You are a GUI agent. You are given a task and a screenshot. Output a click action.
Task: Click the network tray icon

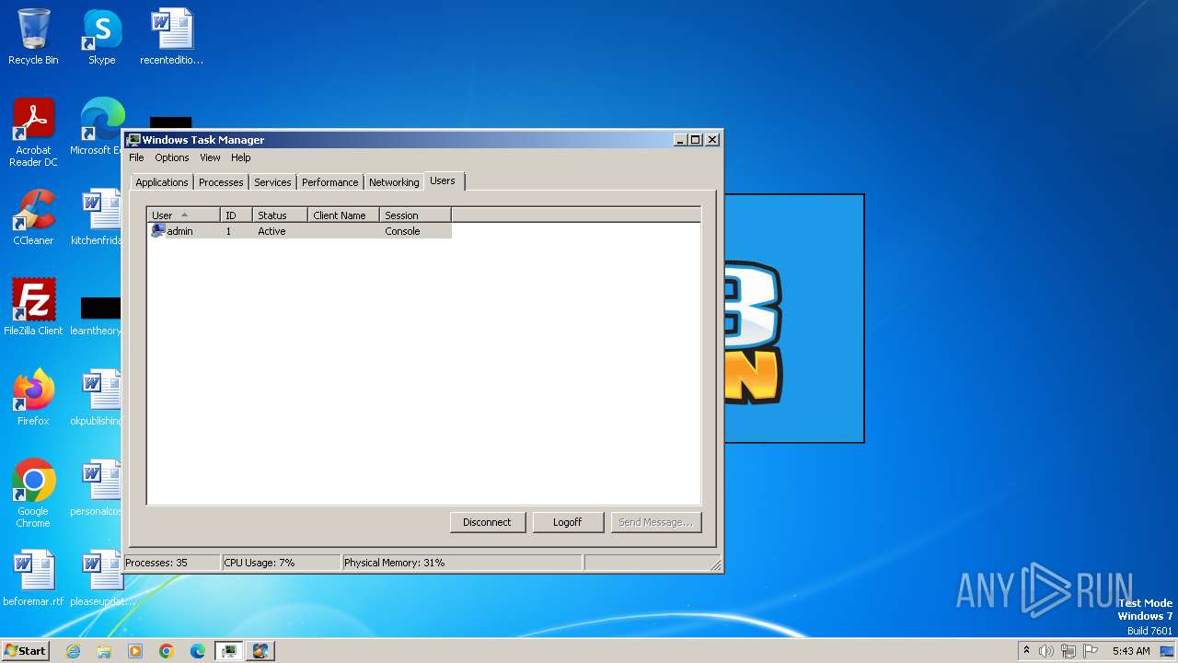1068,651
